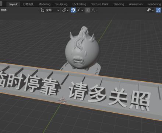This screenshot has width=162, height=133.
Task: Toggle the magnet snapping button off
Action: pyautogui.click(x=73, y=10)
